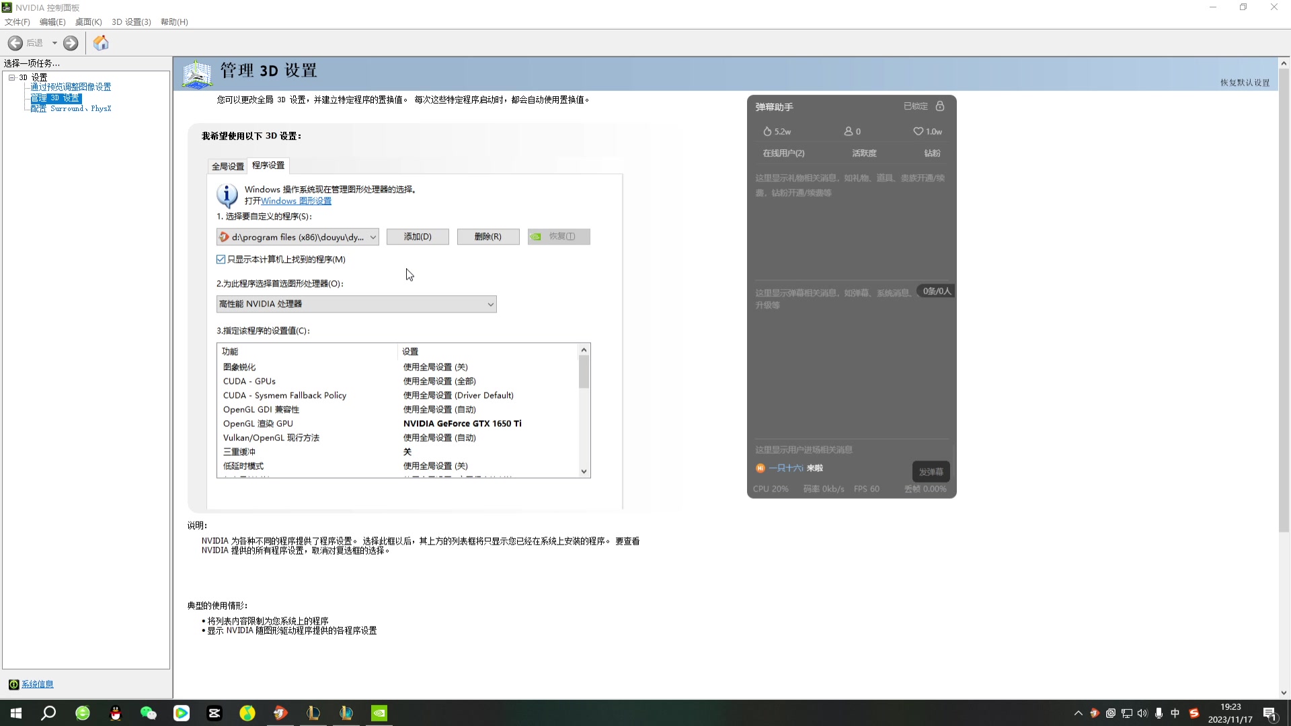
Task: Open the 3D 设置(3) menu
Action: (131, 22)
